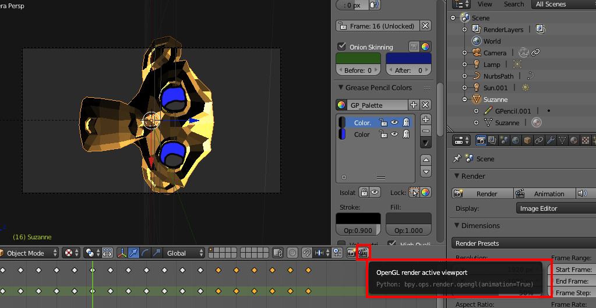596x308 pixels.
Task: Open the Render Presets dropdown
Action: [x=524, y=243]
